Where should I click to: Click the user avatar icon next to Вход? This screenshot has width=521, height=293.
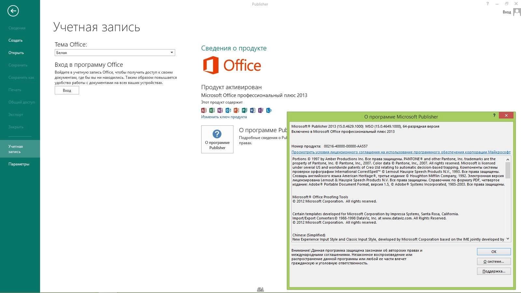pyautogui.click(x=517, y=12)
